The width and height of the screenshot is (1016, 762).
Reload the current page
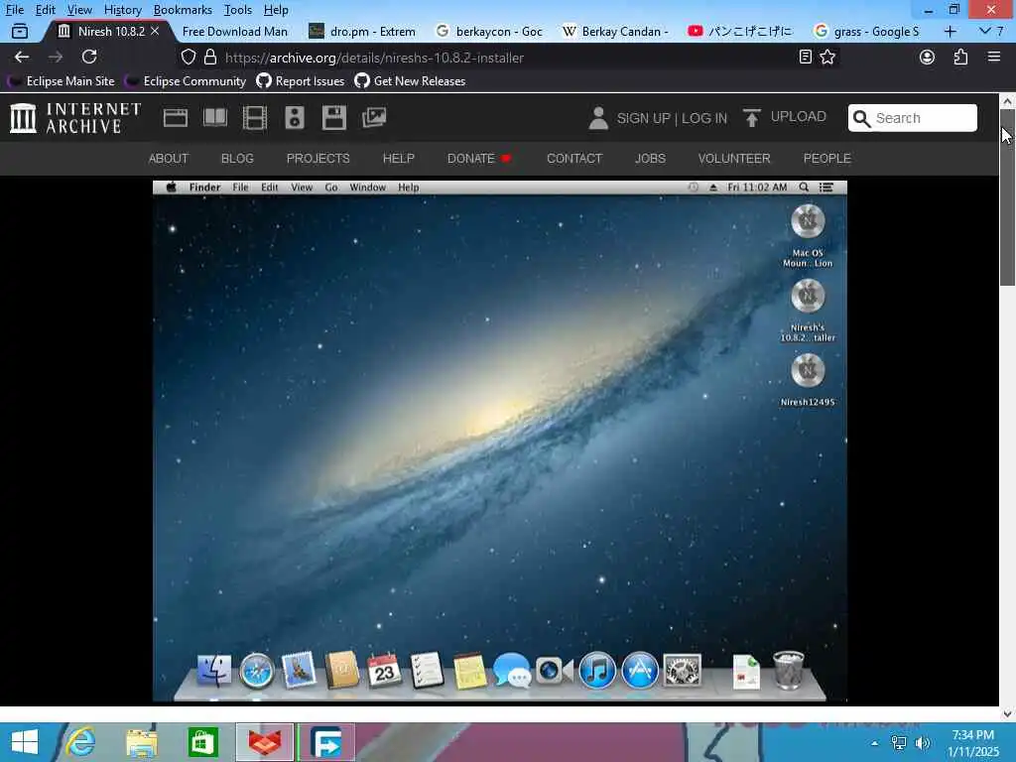click(x=89, y=57)
